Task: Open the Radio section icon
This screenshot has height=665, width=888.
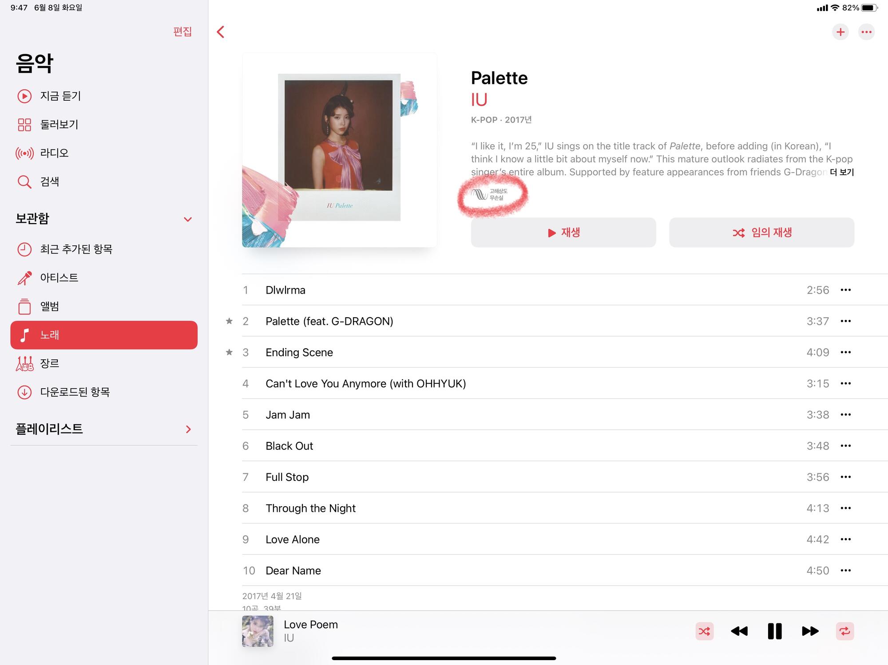Action: click(24, 153)
